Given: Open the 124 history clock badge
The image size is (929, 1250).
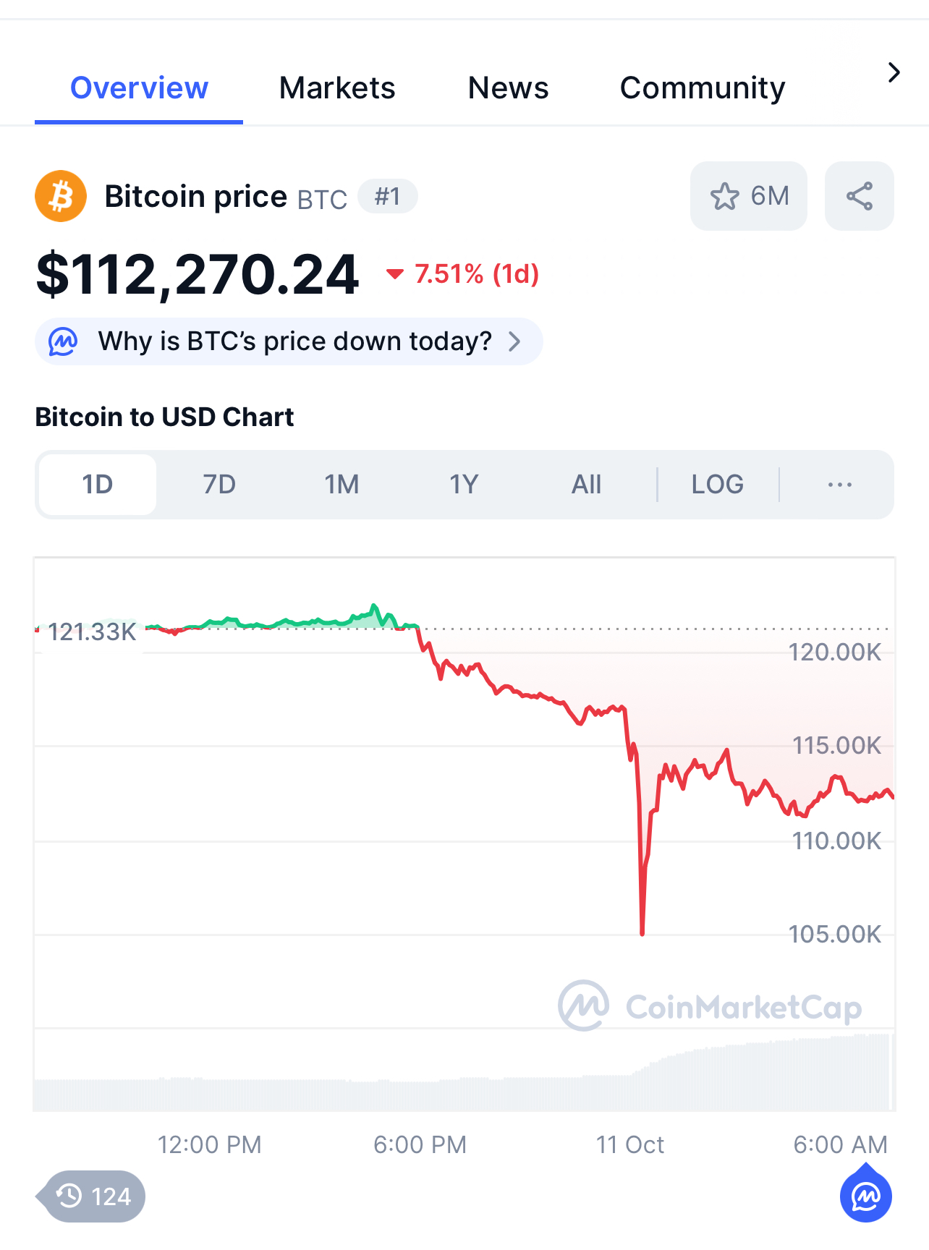Looking at the screenshot, I should [95, 1196].
